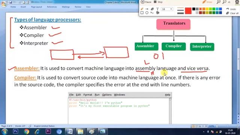
Task: Open the Mailings ribbon tab
Action: tap(66, 7)
